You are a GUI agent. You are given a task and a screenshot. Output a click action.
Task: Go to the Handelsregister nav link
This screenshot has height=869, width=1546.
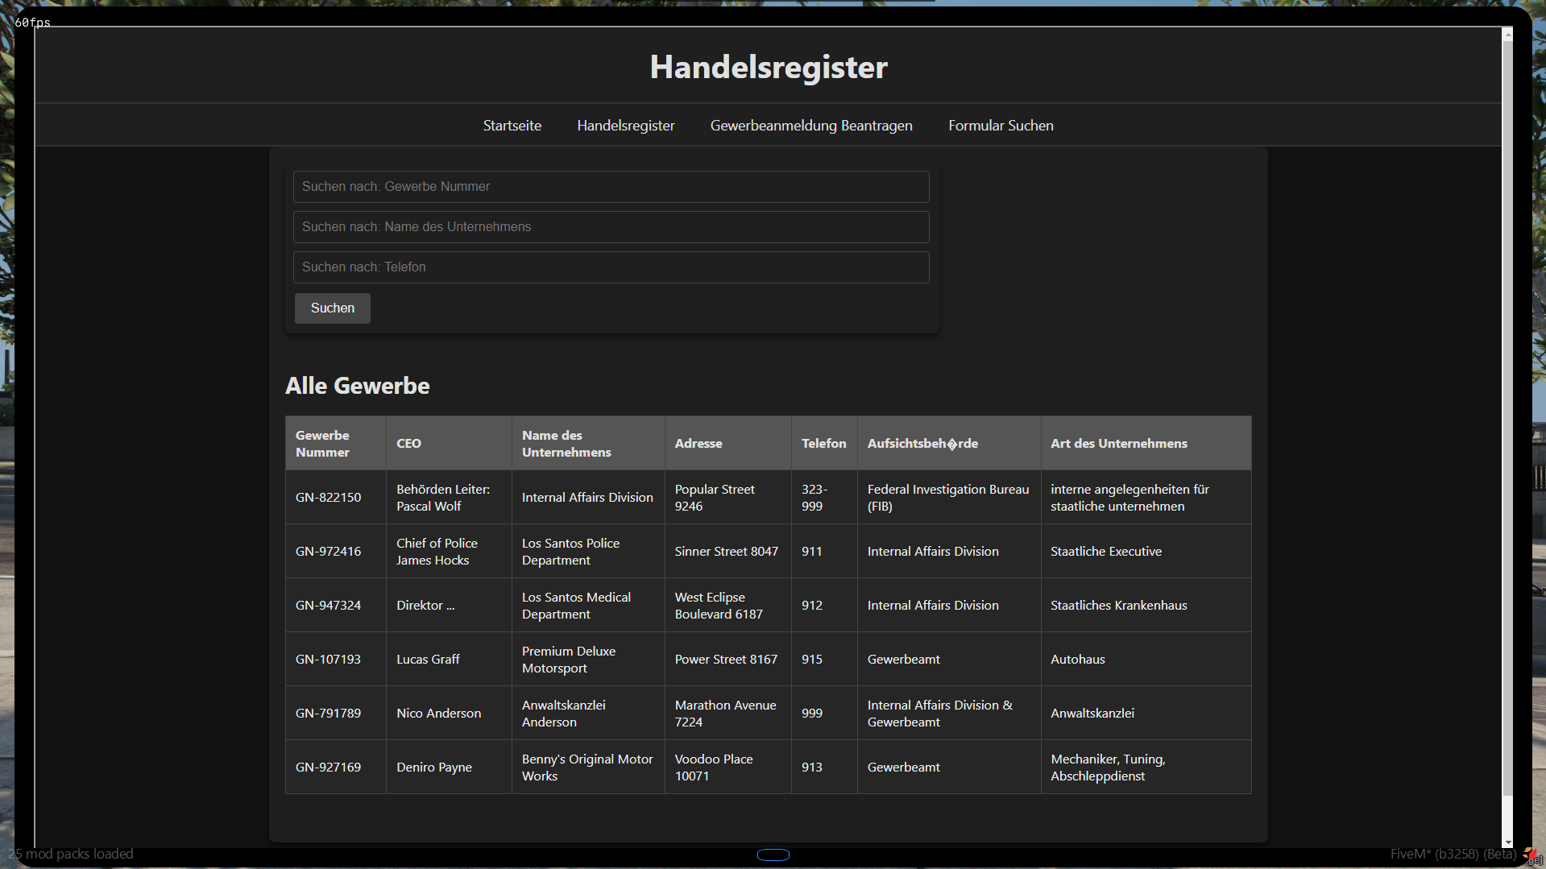click(x=625, y=126)
